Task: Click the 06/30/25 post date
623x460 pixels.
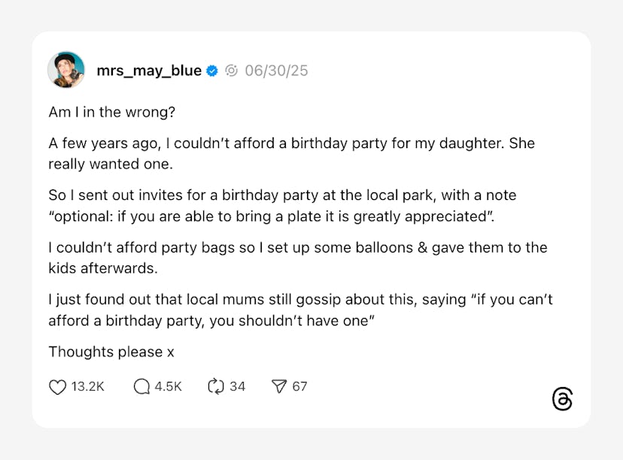Action: pos(276,71)
